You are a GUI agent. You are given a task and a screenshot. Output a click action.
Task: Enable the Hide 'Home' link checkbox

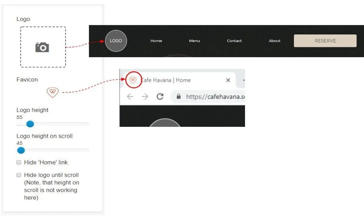pyautogui.click(x=19, y=162)
